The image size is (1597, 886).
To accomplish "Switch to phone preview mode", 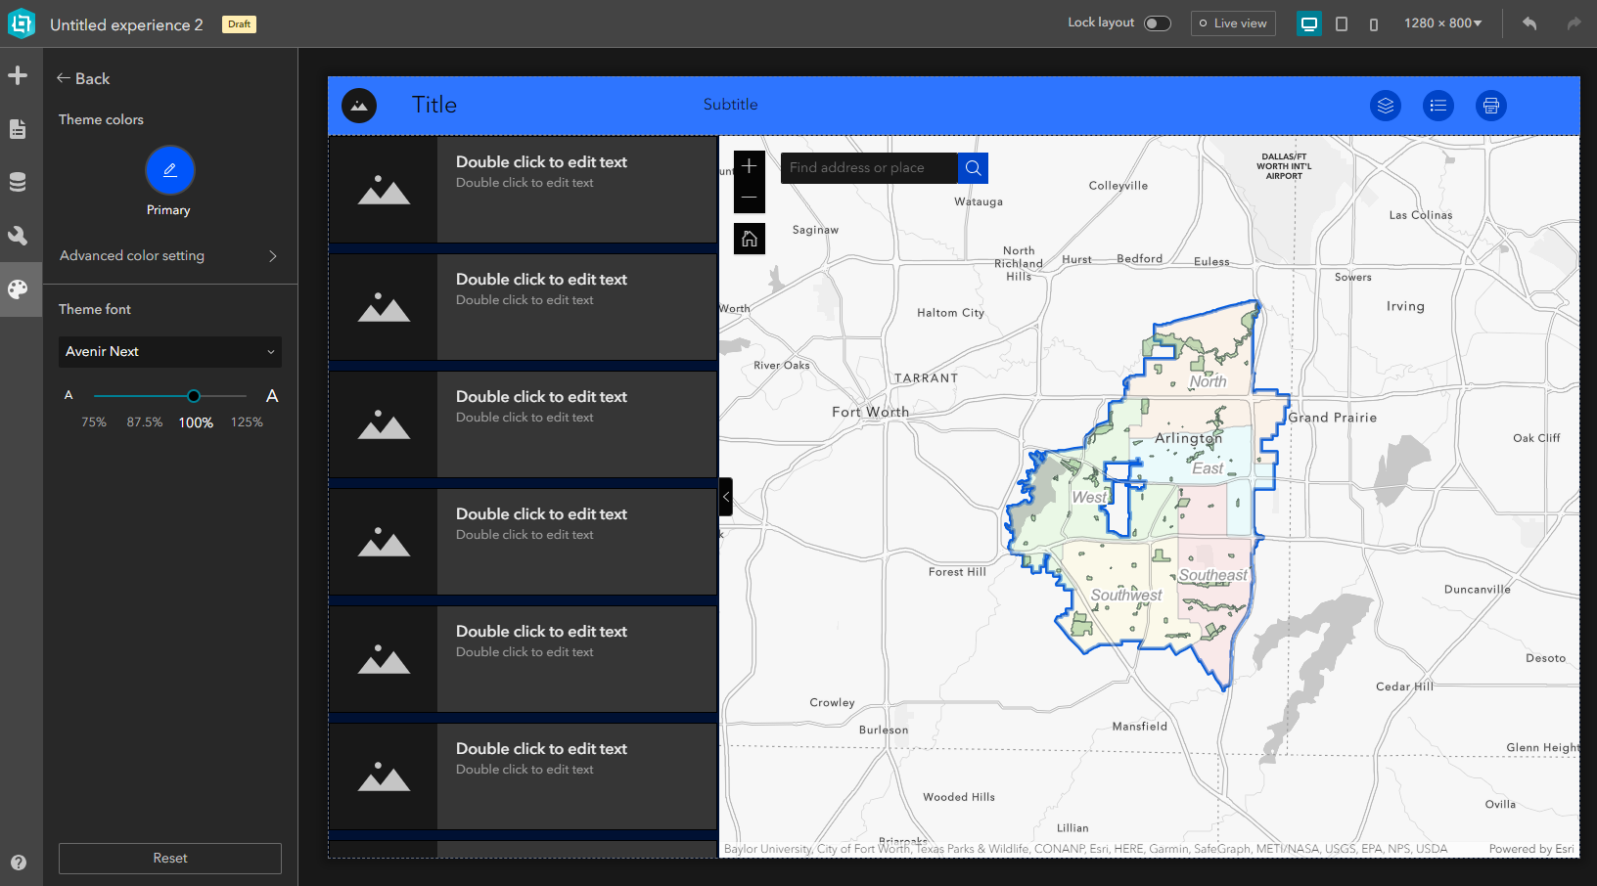I will point(1374,22).
